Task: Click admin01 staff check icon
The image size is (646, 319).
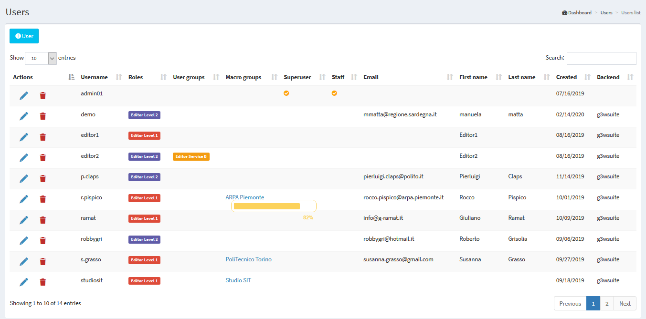Action: coord(334,93)
